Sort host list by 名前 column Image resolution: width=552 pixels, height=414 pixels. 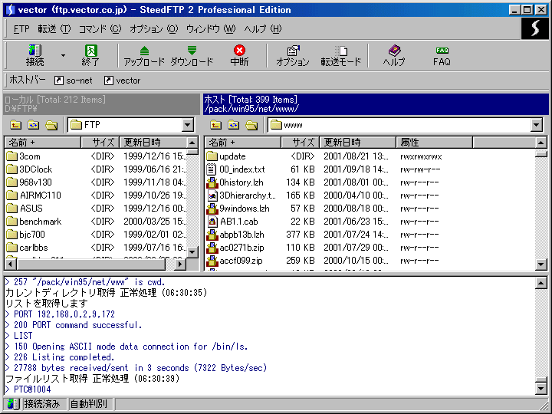click(242, 143)
